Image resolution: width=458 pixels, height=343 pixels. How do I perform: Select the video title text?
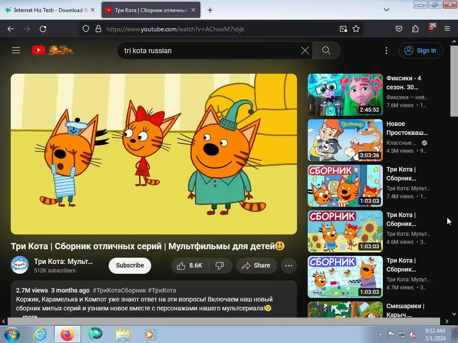tap(148, 246)
